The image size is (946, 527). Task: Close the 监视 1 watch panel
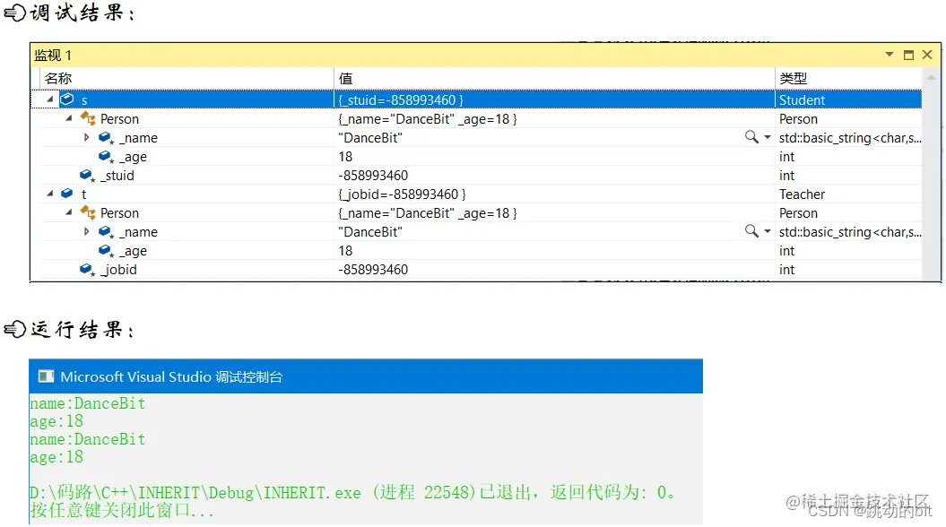[x=927, y=55]
